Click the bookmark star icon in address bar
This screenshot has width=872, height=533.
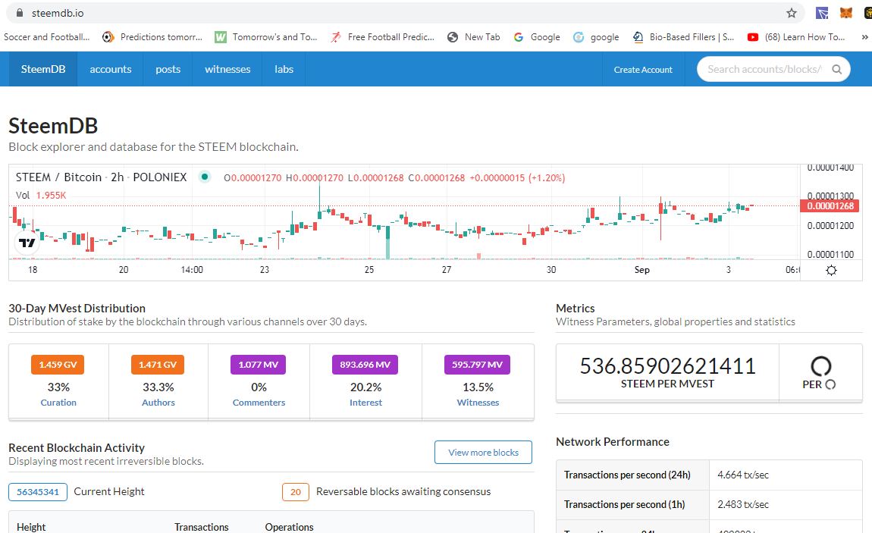click(x=792, y=13)
